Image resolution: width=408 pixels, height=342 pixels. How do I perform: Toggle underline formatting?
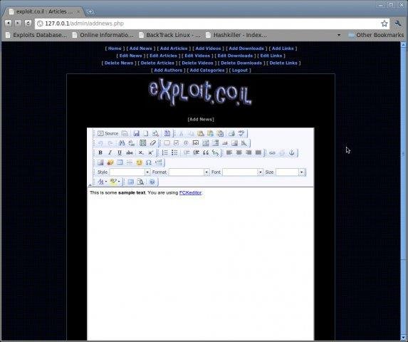(120, 152)
